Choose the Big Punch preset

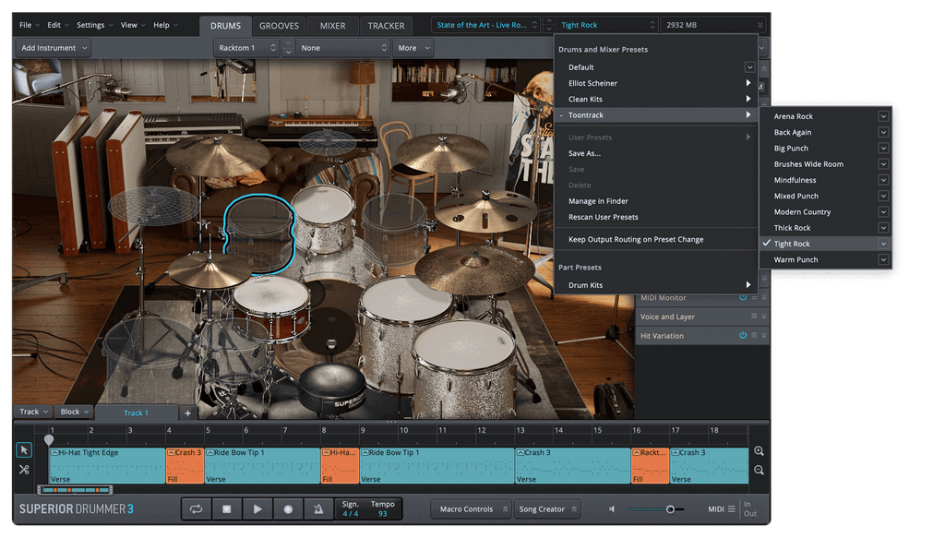pyautogui.click(x=826, y=149)
